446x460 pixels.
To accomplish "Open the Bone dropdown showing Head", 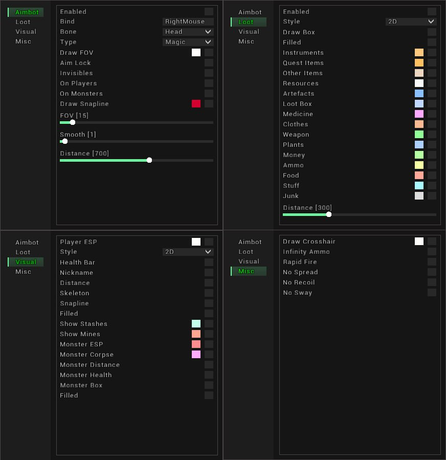I will click(188, 32).
